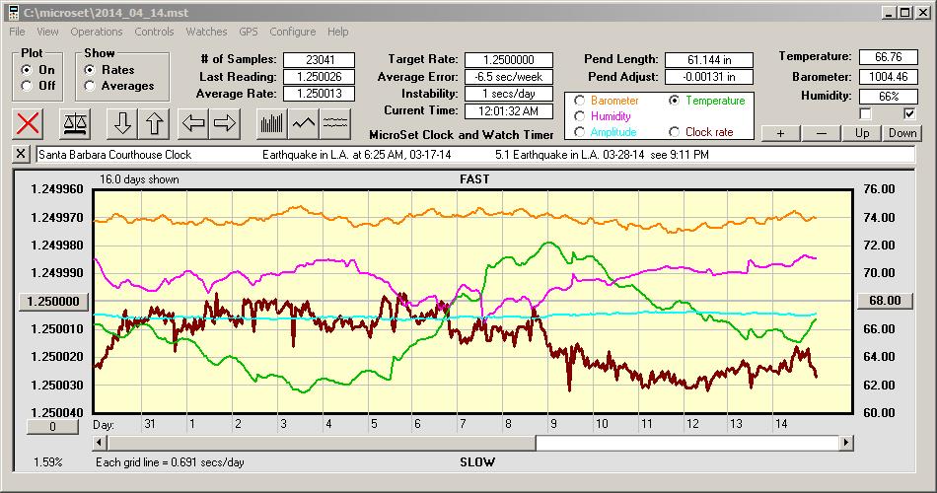Click the horizontal scrollbar right arrow
Viewport: 937px width, 493px height.
click(845, 443)
